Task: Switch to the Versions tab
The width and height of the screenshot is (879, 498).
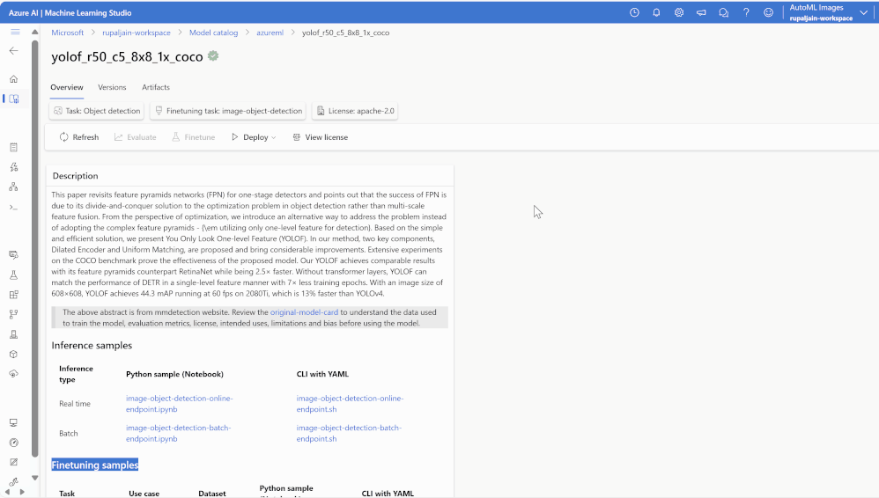Action: pyautogui.click(x=112, y=87)
